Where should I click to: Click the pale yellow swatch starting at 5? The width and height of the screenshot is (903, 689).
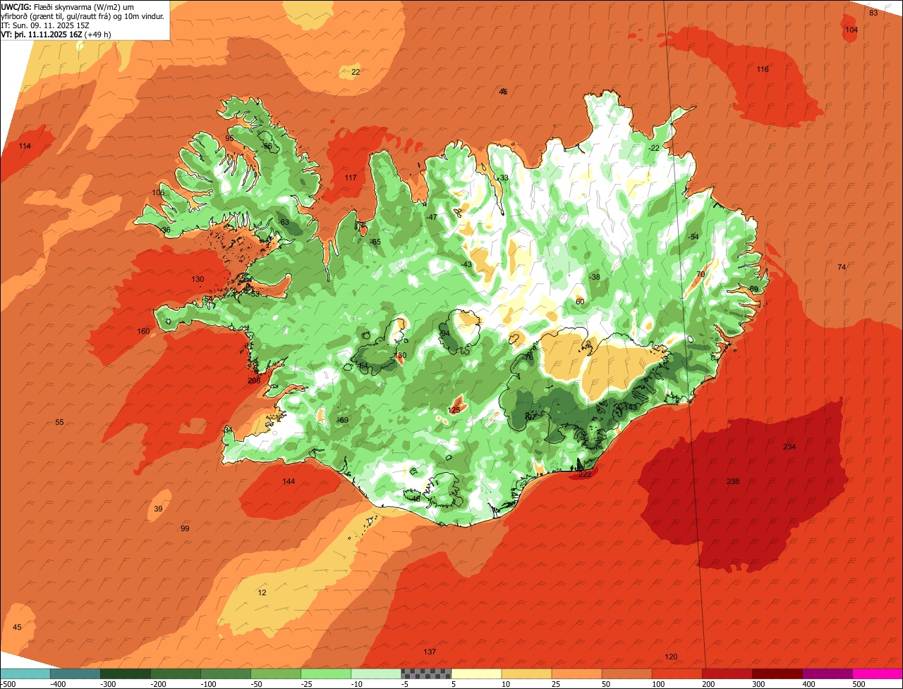[475, 673]
